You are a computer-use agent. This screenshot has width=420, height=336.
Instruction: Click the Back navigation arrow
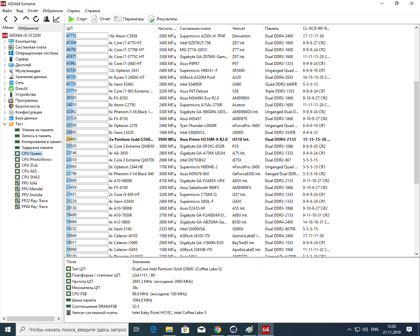point(6,19)
